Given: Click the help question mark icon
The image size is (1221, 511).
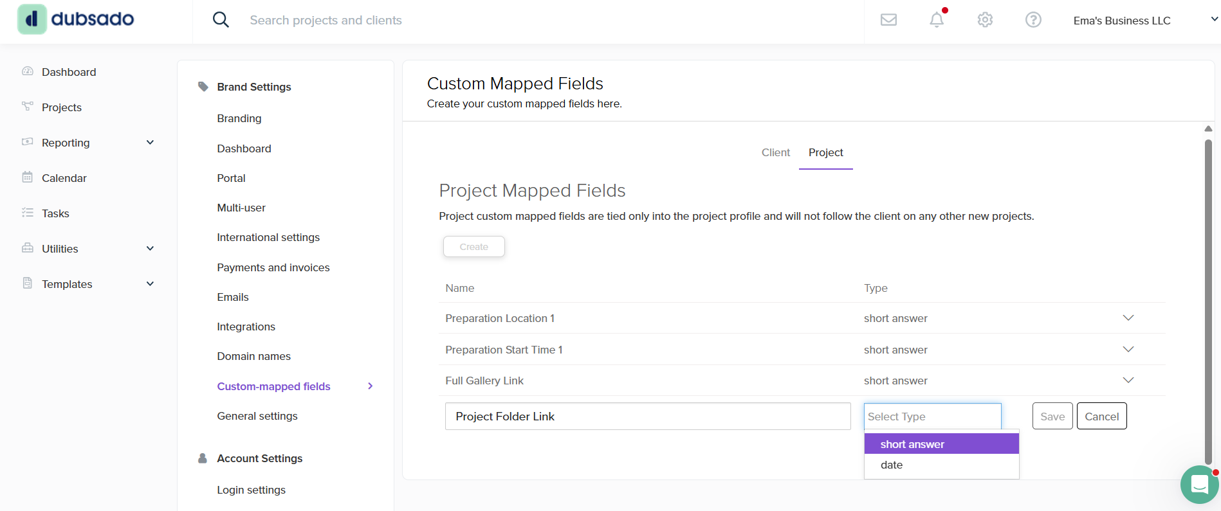Looking at the screenshot, I should tap(1033, 20).
